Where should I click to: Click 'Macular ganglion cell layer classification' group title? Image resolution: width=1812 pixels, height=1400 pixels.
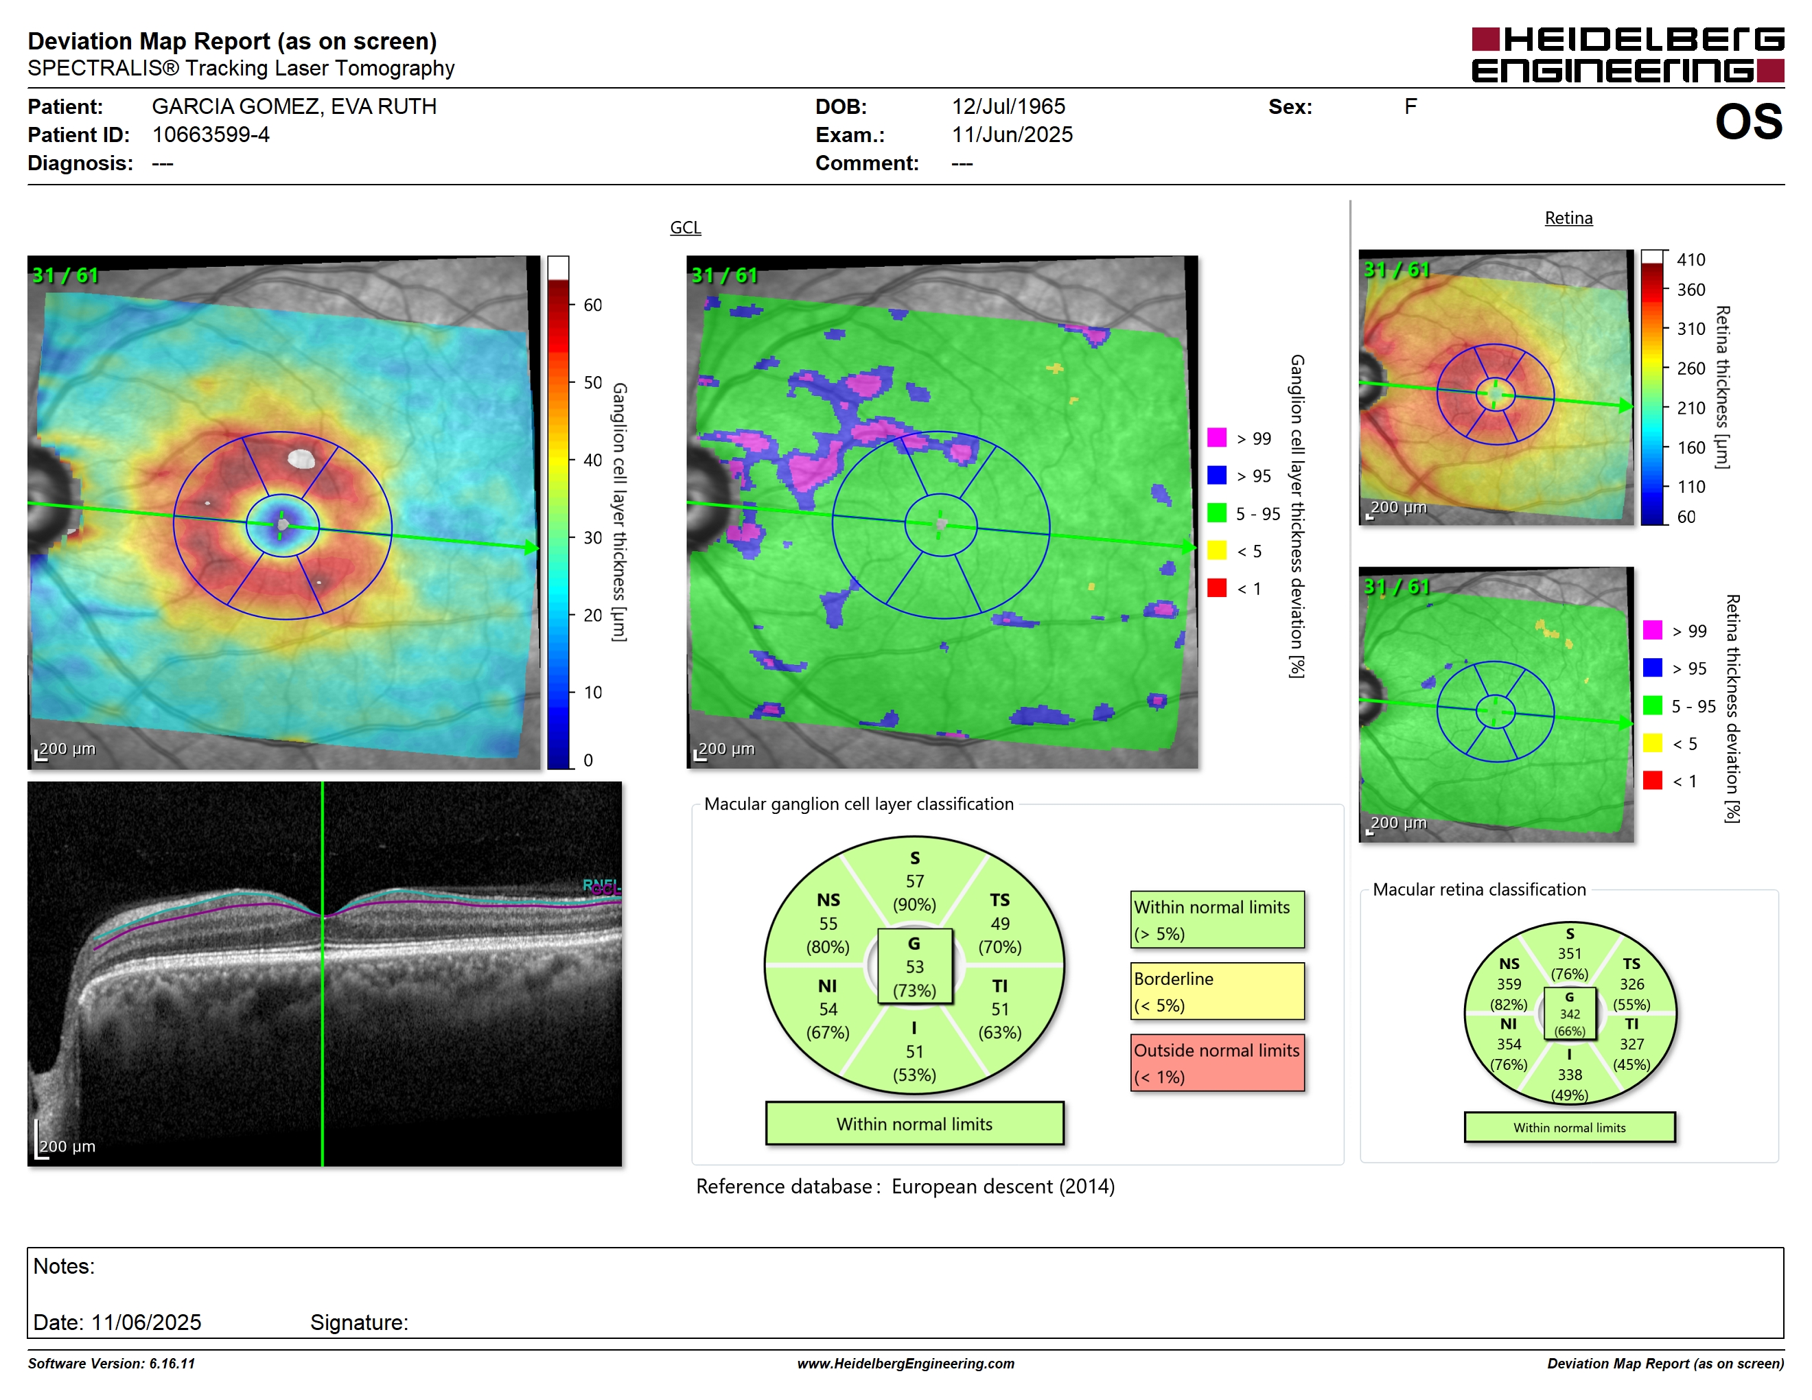pos(859,804)
